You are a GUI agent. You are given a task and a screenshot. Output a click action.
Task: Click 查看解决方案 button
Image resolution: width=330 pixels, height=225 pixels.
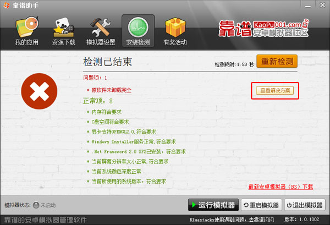275,91
